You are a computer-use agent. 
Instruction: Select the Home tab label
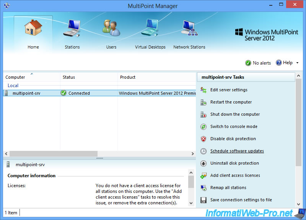click(x=33, y=47)
